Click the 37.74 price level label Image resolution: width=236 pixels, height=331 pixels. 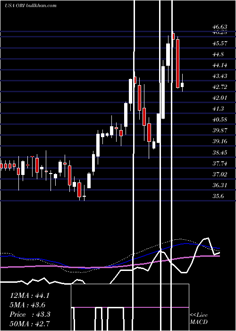point(220,164)
